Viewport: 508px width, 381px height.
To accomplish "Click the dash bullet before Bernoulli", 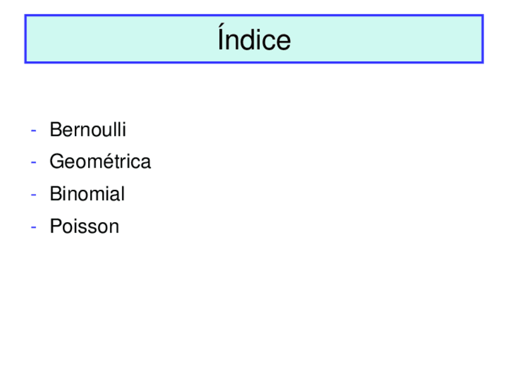I will (35, 130).
